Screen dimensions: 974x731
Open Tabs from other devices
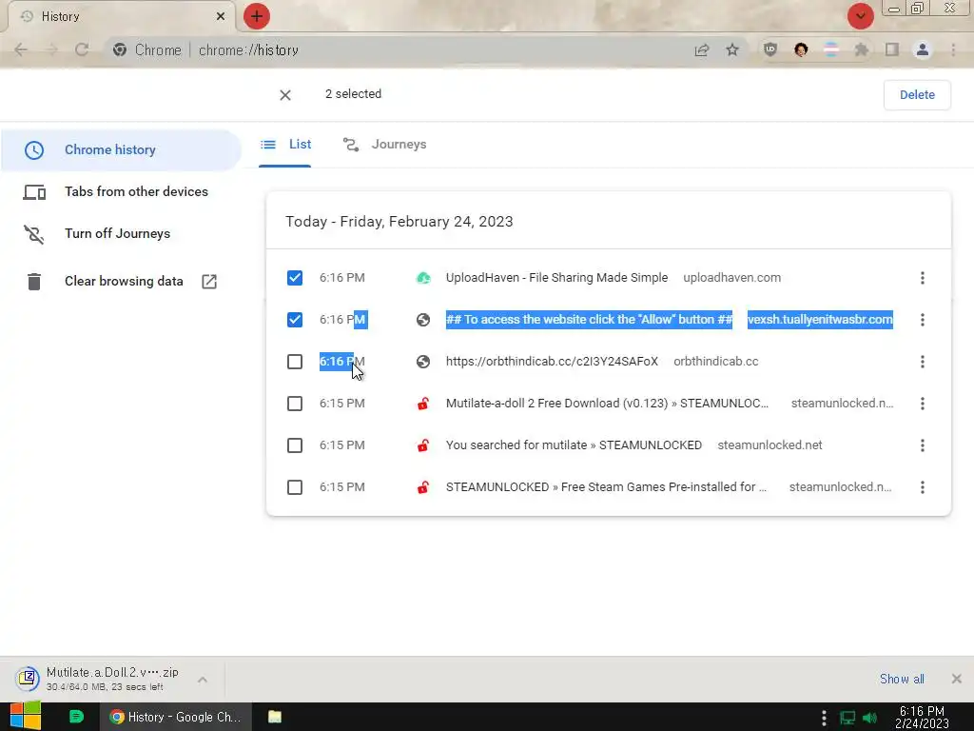121,191
